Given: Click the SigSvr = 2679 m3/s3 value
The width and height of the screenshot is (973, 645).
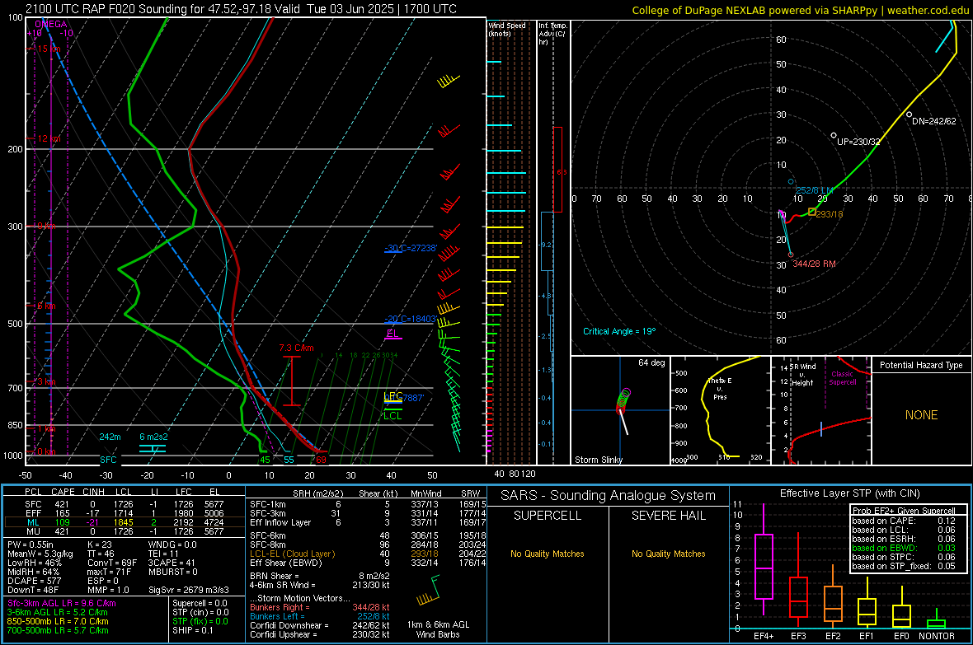Looking at the screenshot, I should click(x=189, y=590).
